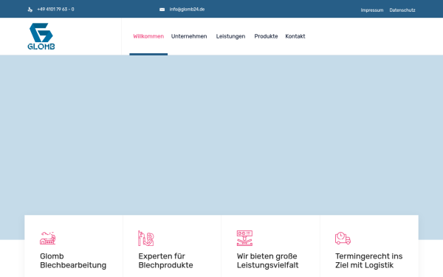Open the Impressum link
443x277 pixels.
point(372,10)
